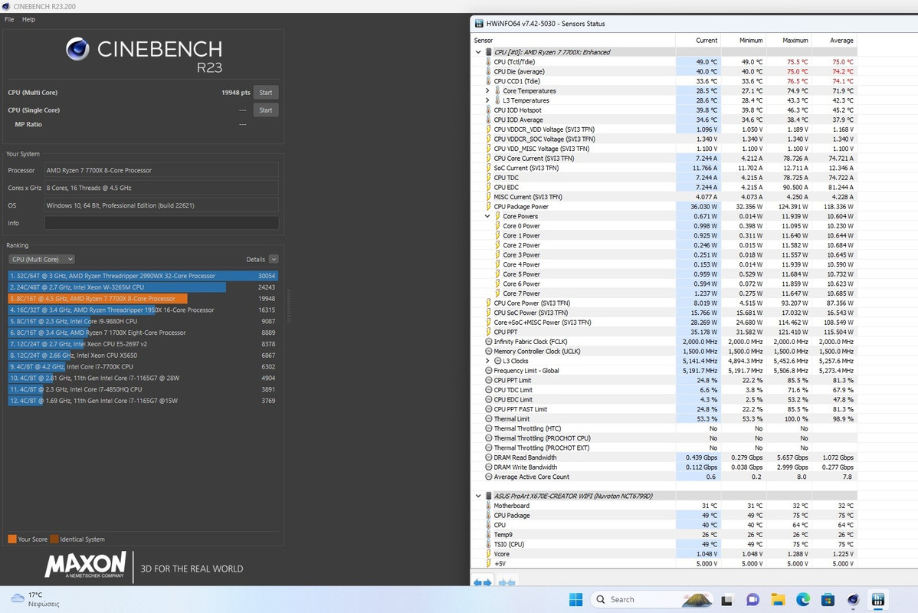Switch to HWiNFO64 via its taskbar icon

click(877, 599)
